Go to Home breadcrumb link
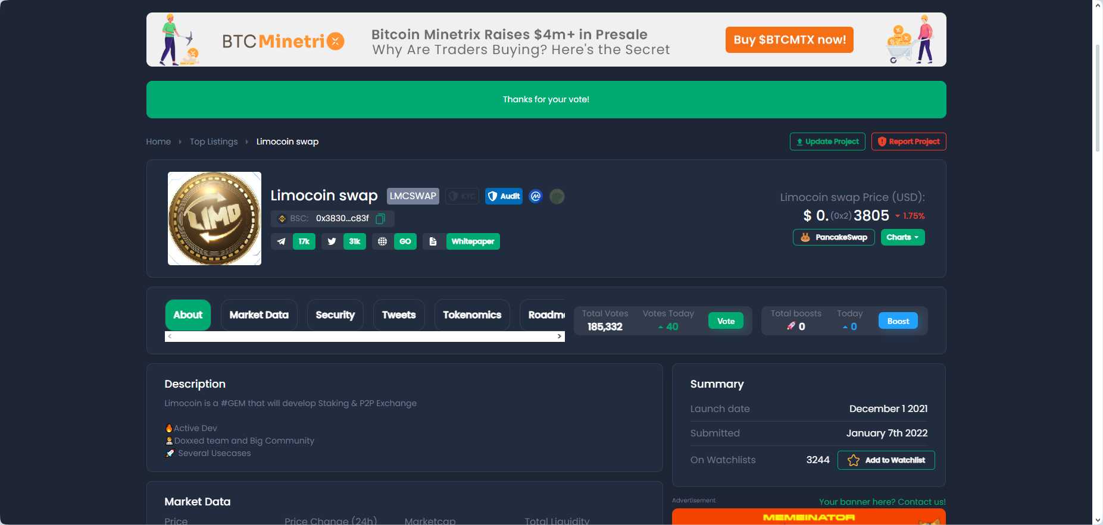The height and width of the screenshot is (525, 1103). pos(158,142)
